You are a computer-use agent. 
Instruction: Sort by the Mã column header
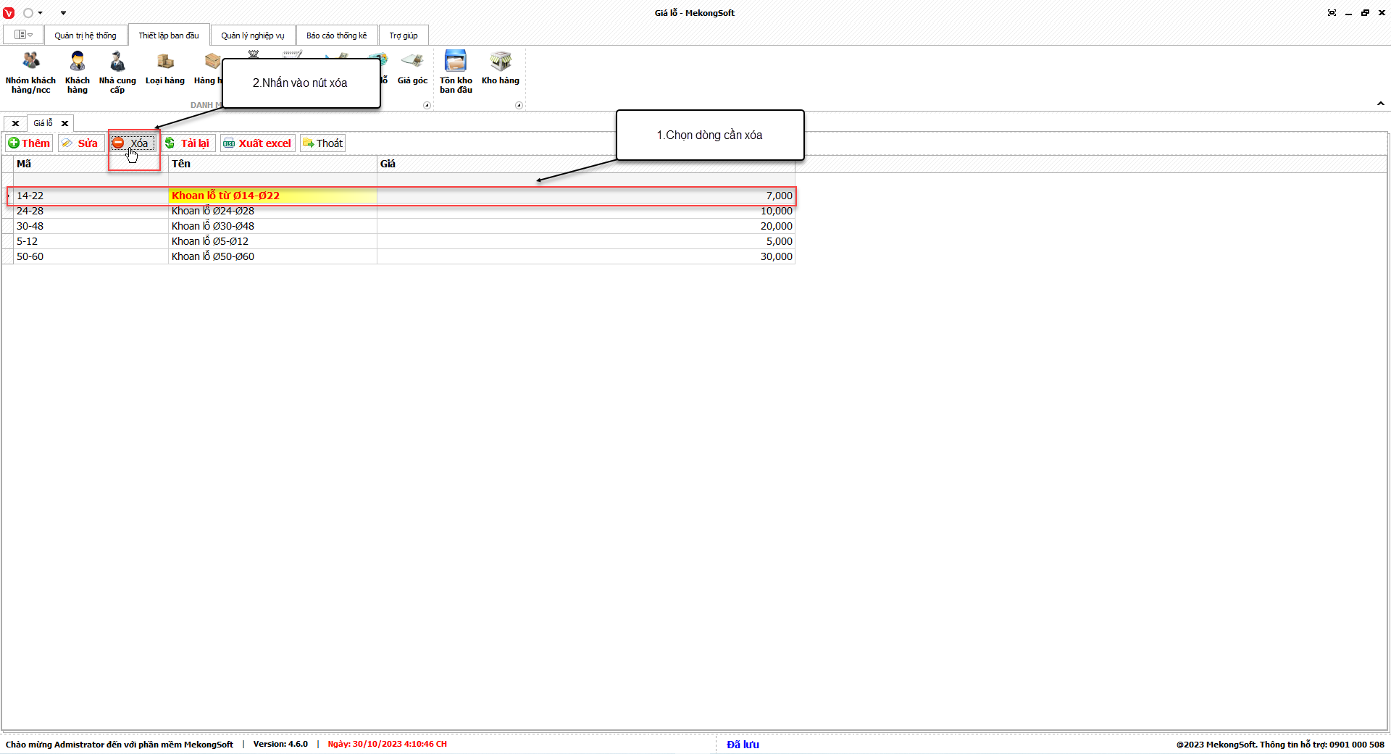91,164
